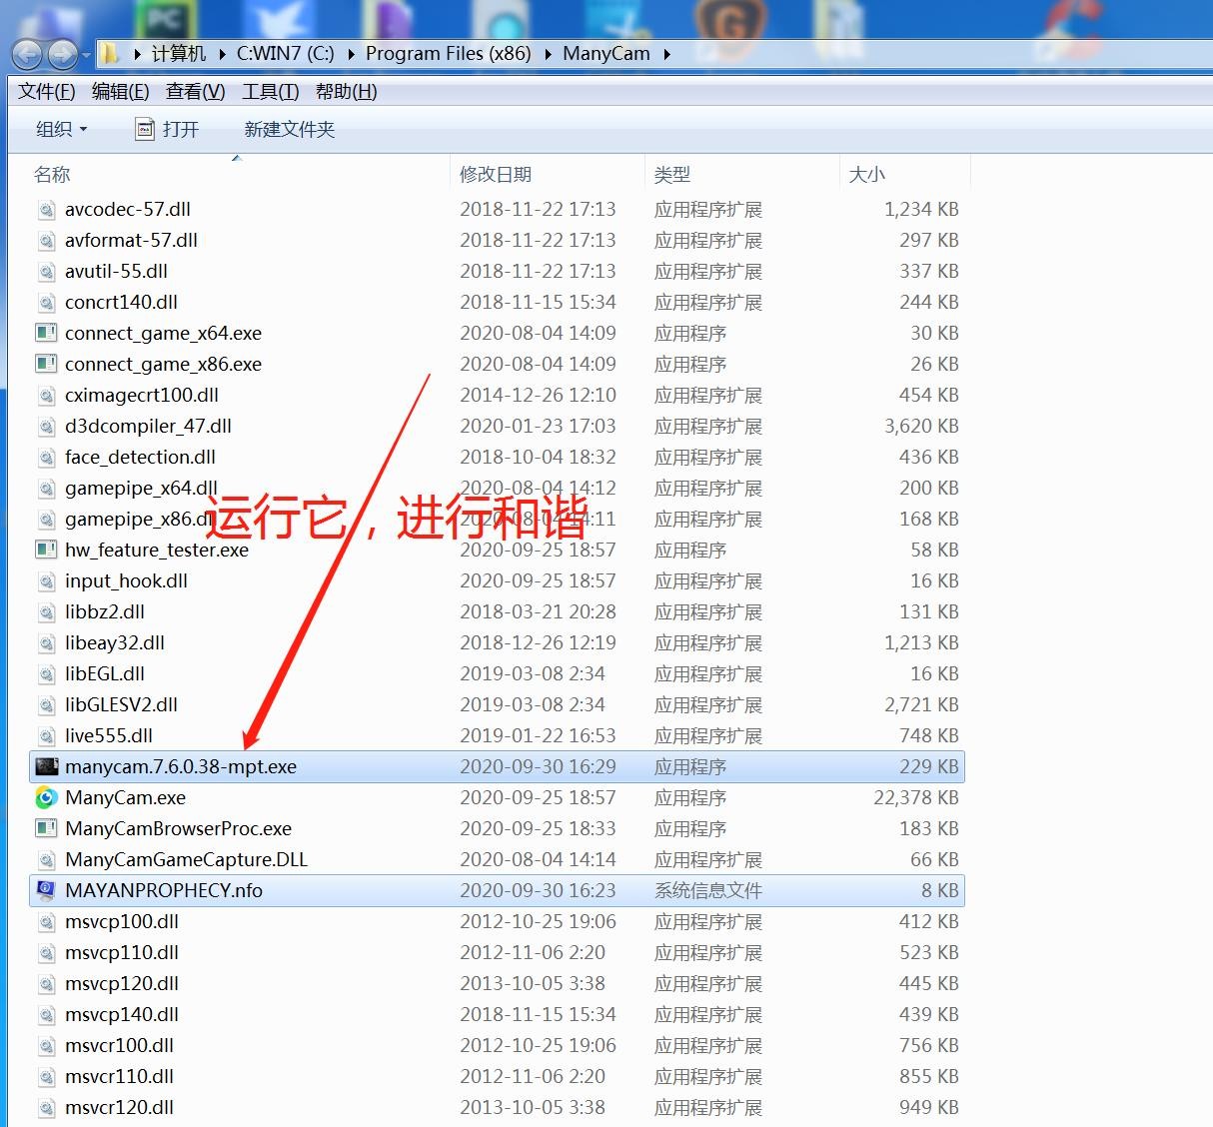Expand the breadcrumb arrow before 计算机

coord(138,54)
